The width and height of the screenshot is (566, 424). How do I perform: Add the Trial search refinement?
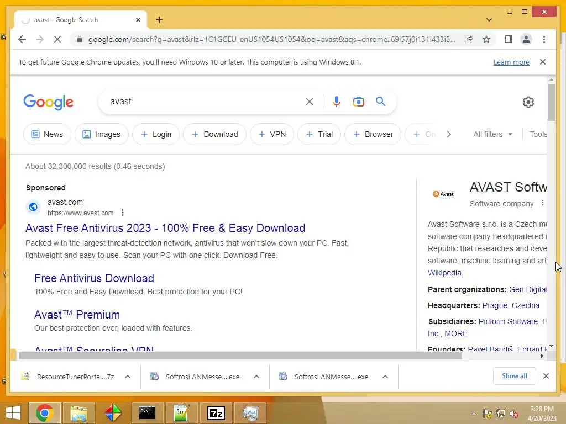click(319, 134)
